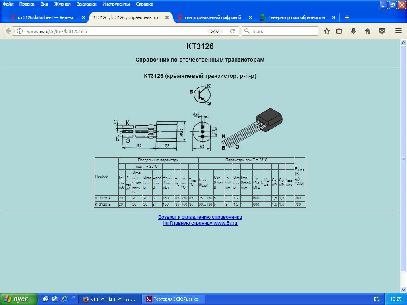This screenshot has width=407, height=305.
Task: Open the hamburger menu
Action: (398, 31)
